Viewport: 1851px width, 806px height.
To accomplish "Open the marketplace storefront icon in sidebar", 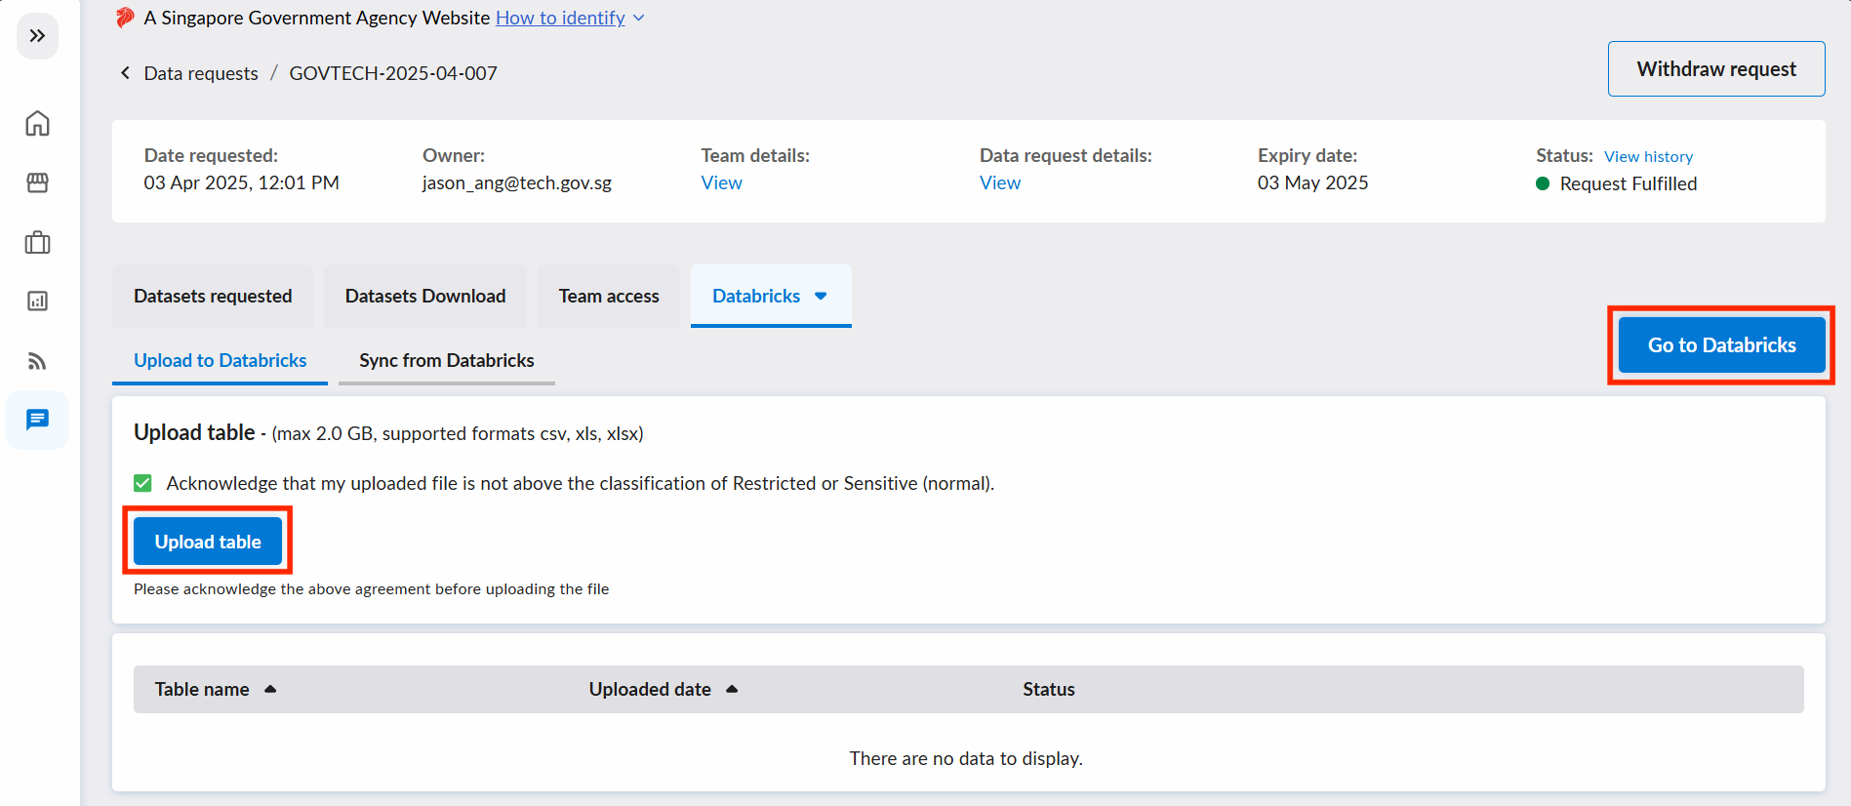I will (x=37, y=182).
